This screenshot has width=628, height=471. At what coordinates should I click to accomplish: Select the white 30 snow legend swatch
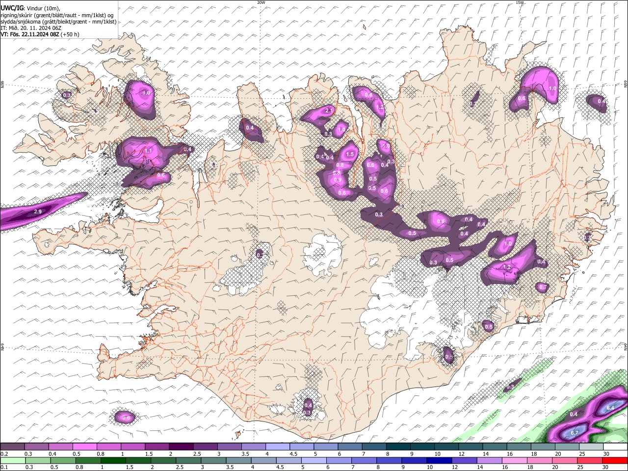[615, 446]
